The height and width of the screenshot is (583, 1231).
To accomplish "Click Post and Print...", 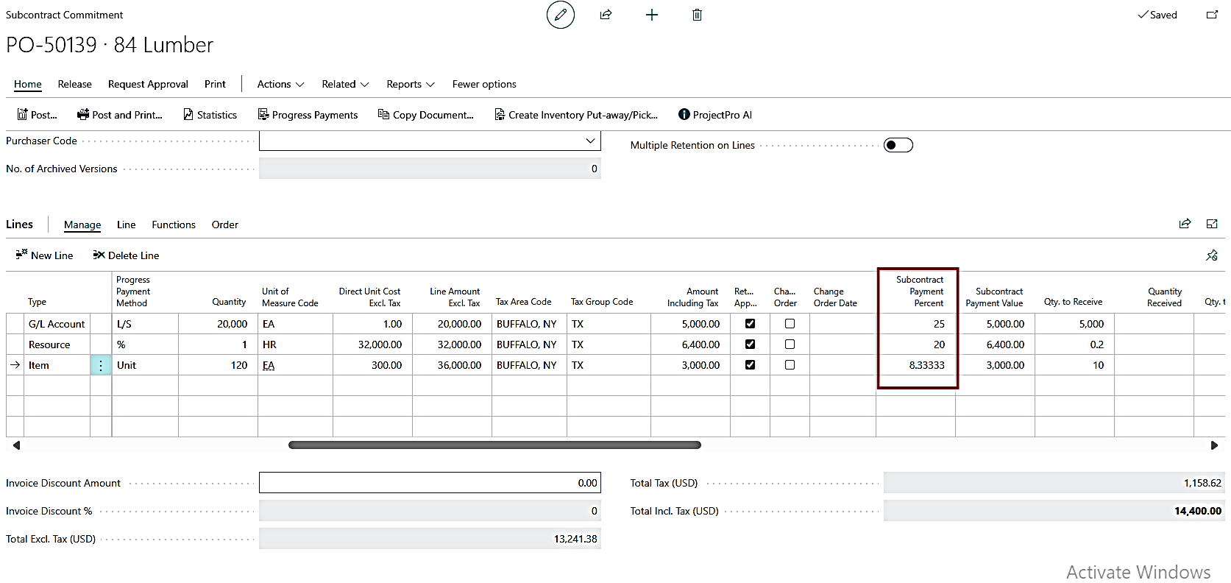I will [120, 115].
